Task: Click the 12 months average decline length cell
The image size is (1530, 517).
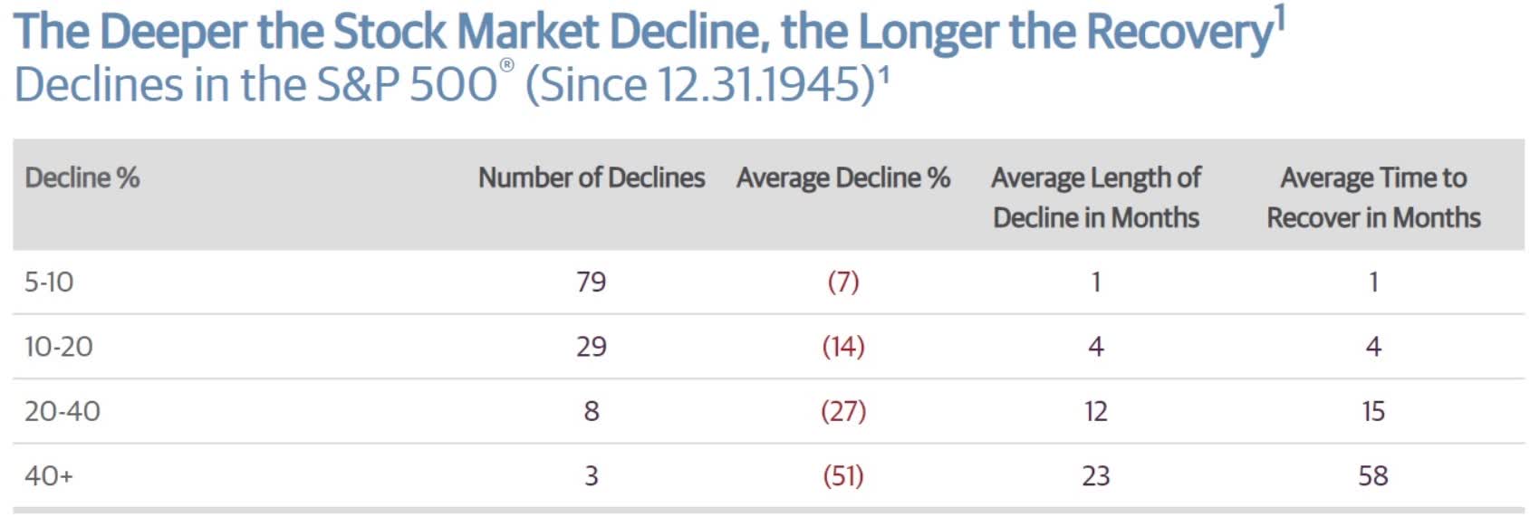Action: pyautogui.click(x=1096, y=411)
